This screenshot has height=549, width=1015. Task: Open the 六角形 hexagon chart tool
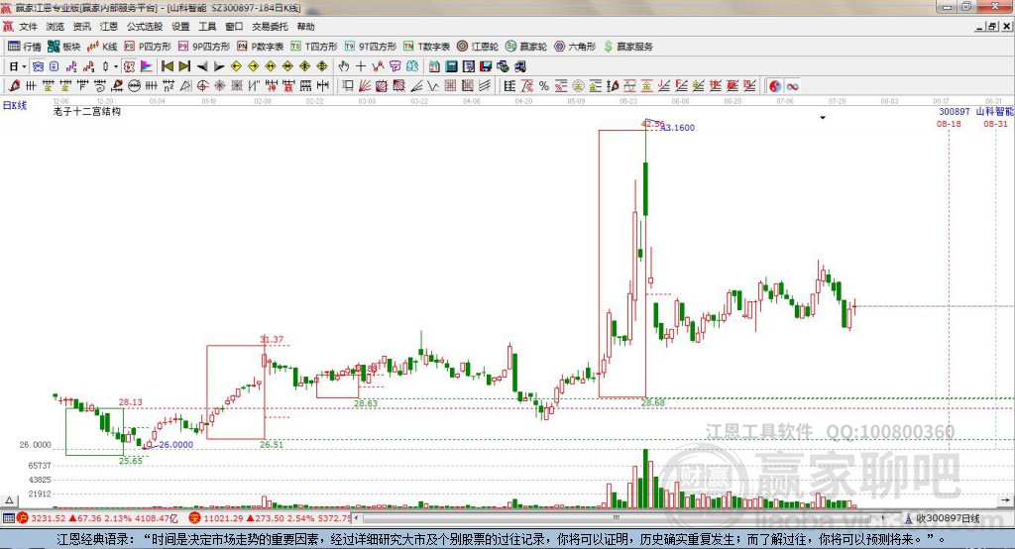point(575,47)
